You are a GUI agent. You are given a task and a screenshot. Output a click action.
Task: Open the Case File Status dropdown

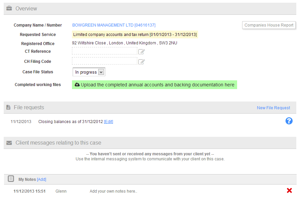[89, 72]
